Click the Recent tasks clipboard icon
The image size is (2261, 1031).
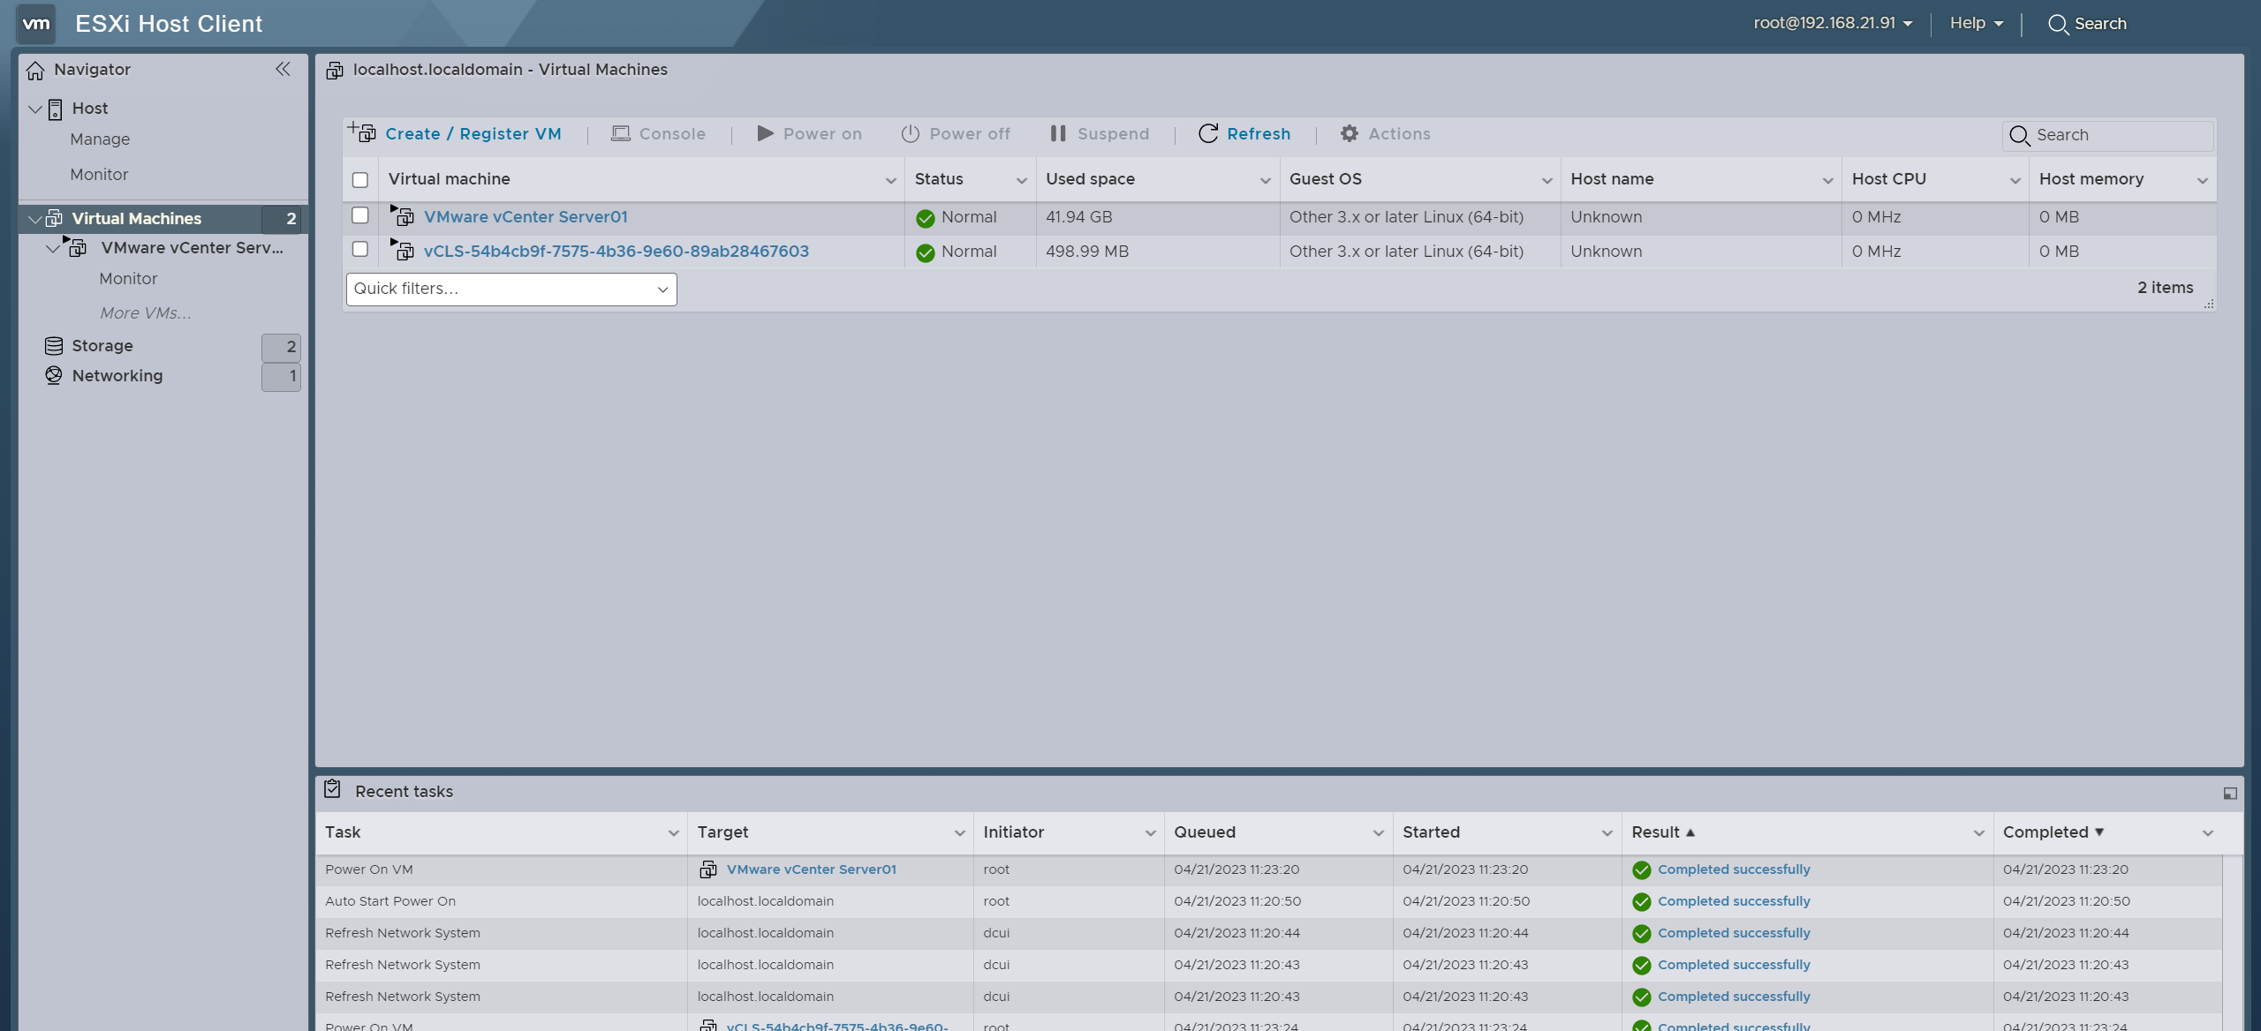(332, 789)
